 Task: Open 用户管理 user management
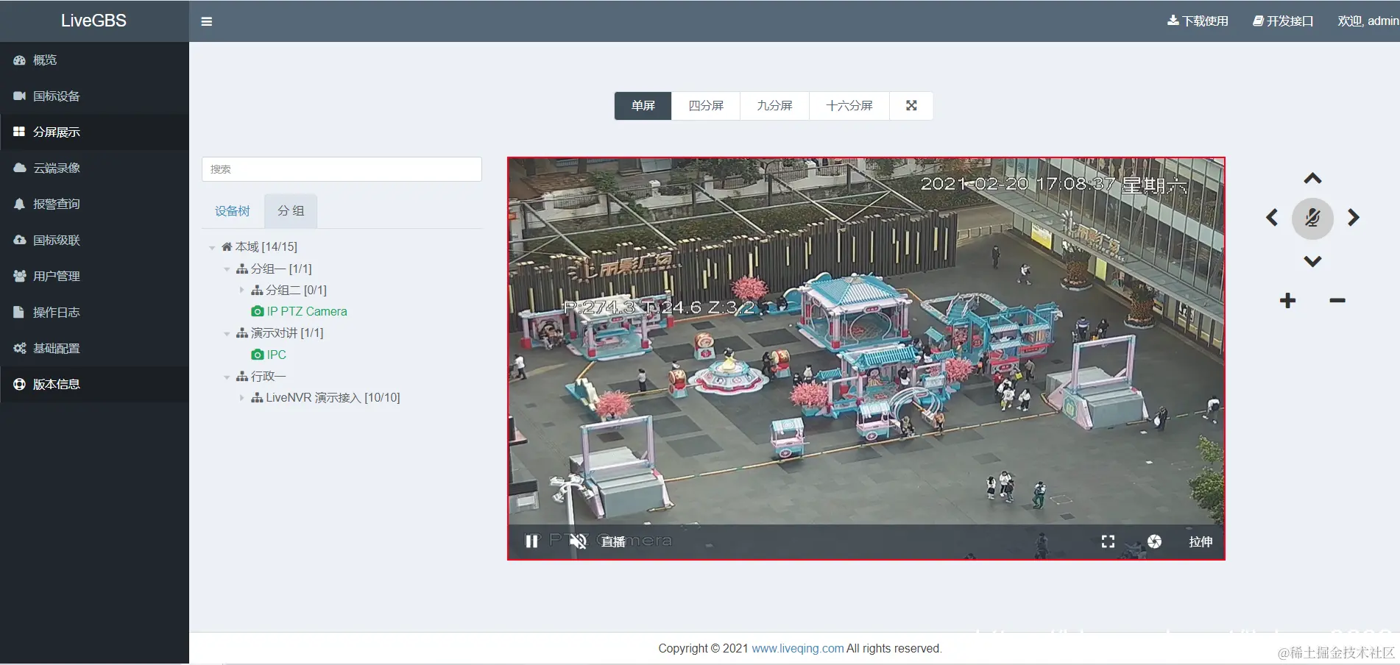coord(94,277)
